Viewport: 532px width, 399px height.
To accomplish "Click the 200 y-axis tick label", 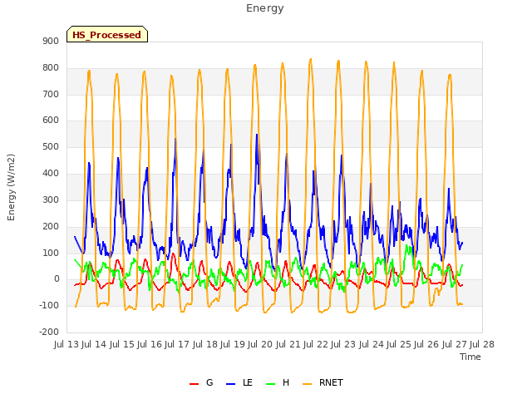I will pos(51,226).
